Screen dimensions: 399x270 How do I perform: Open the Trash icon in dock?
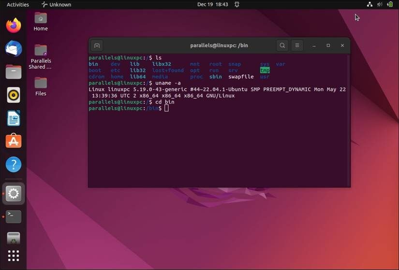[x=14, y=238]
